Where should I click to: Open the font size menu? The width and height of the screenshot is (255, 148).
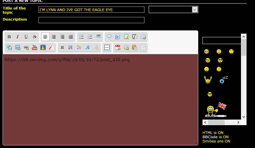click(70, 47)
